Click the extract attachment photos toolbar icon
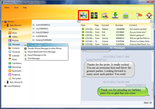 coord(105,15)
